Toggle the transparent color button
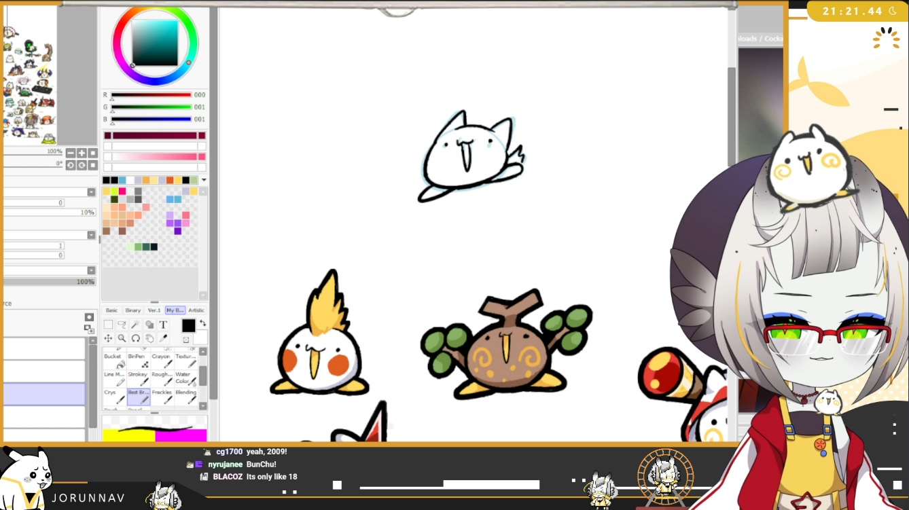Image resolution: width=909 pixels, height=510 pixels. (186, 340)
